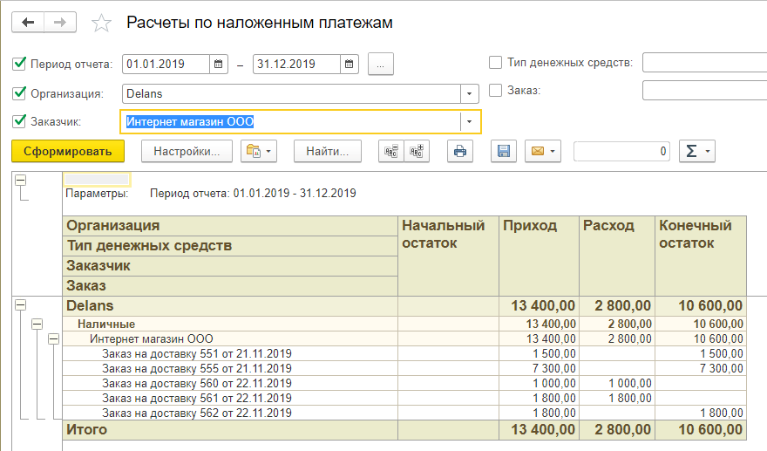Open calendar for end date 31.12.2019
The height and width of the screenshot is (451, 767).
click(350, 65)
